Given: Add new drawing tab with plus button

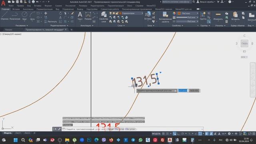Looking at the screenshot, I should coord(72,30).
